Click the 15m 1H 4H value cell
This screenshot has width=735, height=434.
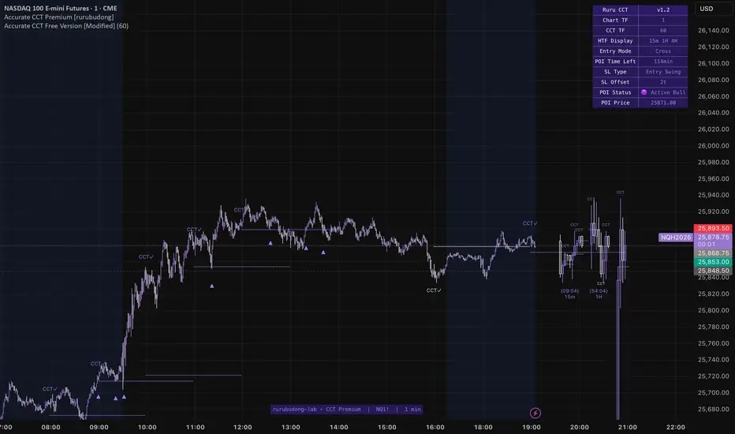pyautogui.click(x=662, y=41)
